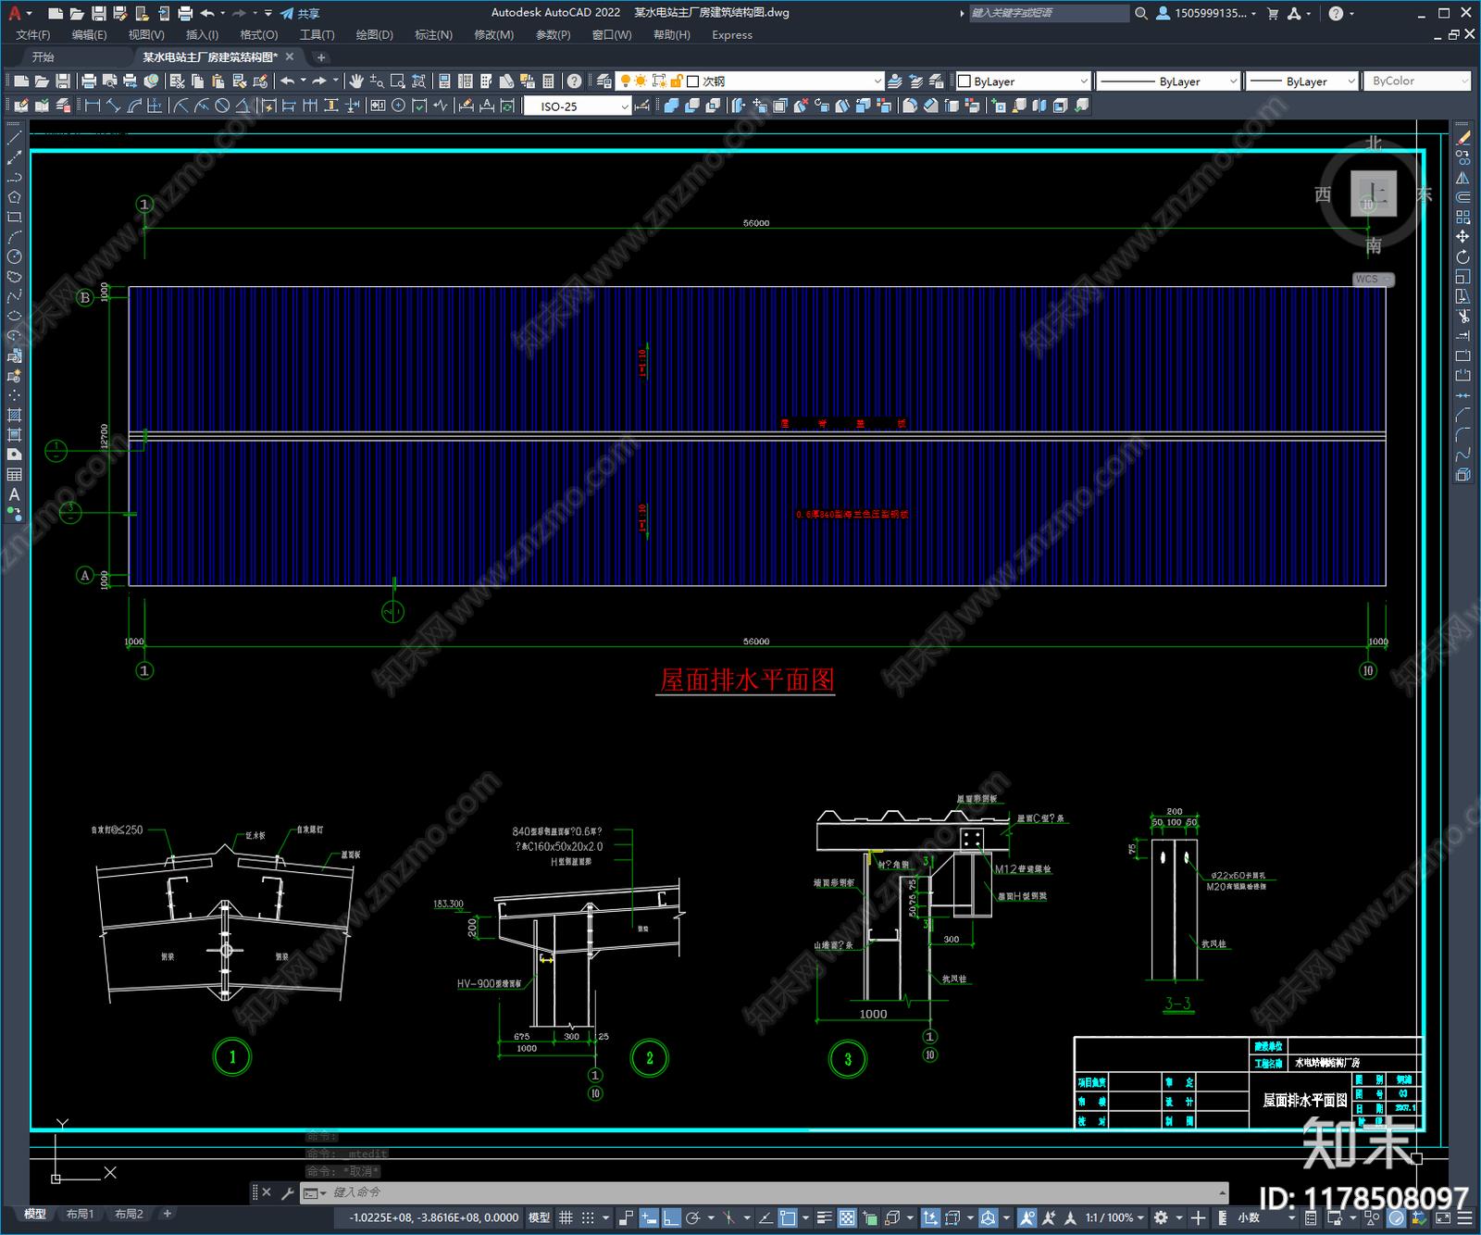Switch to the 布局1 layout tab
Viewport: 1481px width, 1235px height.
click(x=80, y=1214)
